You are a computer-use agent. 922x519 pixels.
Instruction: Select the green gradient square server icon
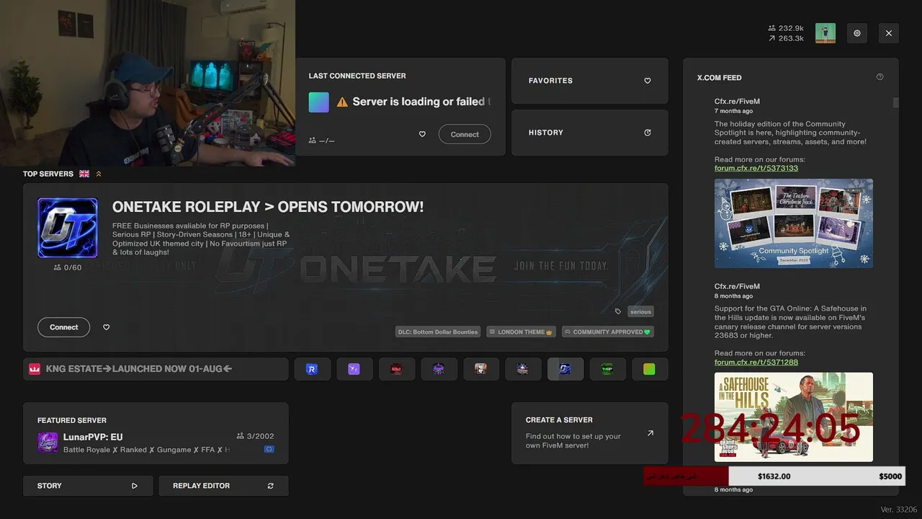(x=650, y=369)
